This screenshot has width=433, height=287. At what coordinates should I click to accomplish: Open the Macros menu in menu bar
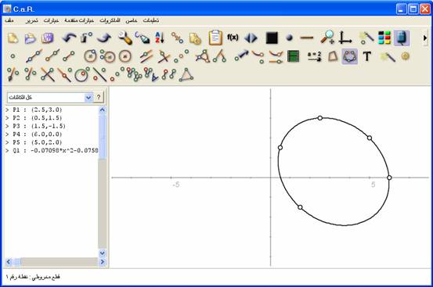pyautogui.click(x=110, y=20)
